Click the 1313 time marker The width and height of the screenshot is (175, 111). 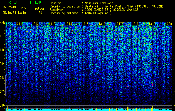(52, 24)
